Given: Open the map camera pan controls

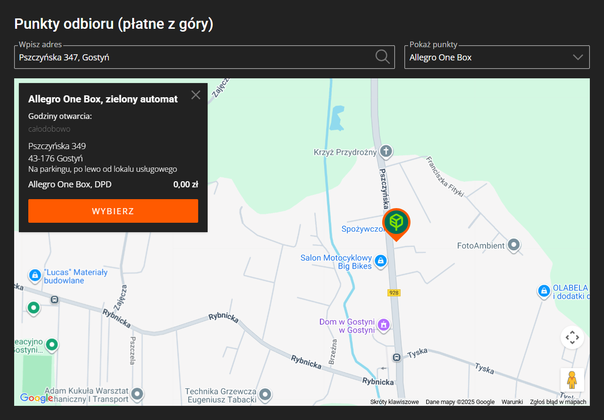Looking at the screenshot, I should [x=572, y=337].
